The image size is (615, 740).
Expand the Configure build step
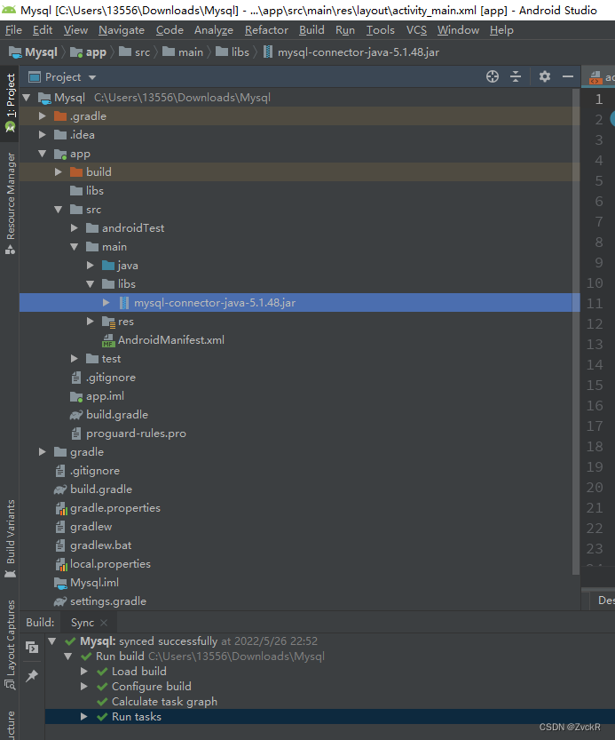(x=84, y=686)
